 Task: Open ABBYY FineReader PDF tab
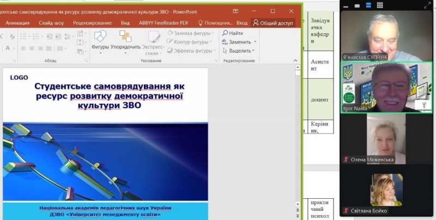tap(165, 23)
